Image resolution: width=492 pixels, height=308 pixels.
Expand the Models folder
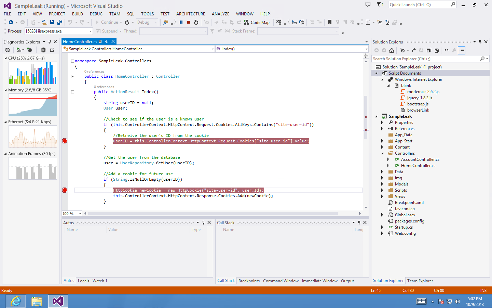[382, 184]
